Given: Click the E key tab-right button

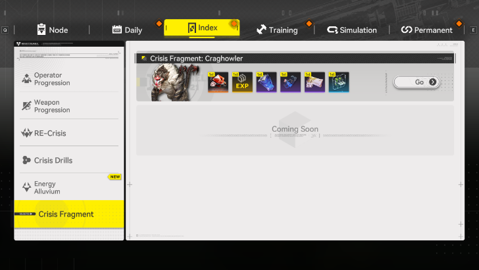Looking at the screenshot, I should [x=473, y=30].
